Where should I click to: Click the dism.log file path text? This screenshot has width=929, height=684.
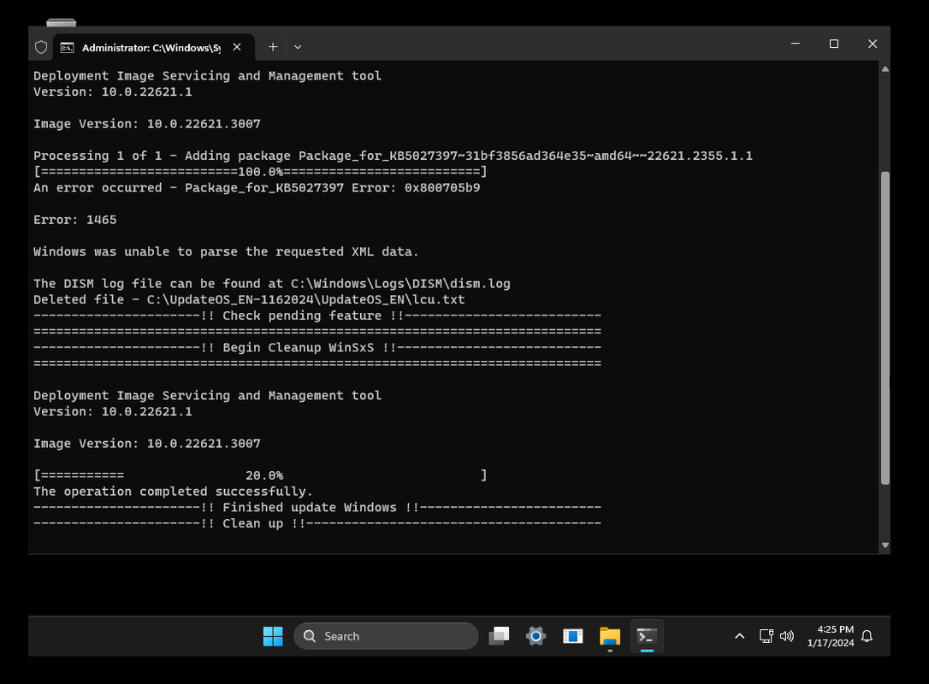coord(400,284)
